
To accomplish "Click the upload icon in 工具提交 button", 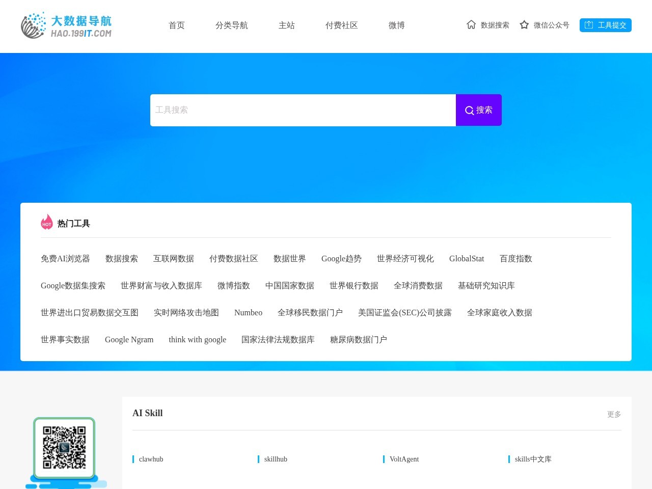I will pyautogui.click(x=589, y=25).
